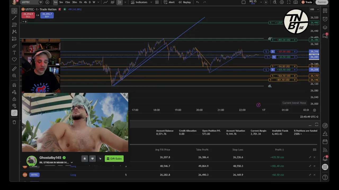Screen dimensions: 339x190
Task: Select the crosshair cursor tool
Action: [x=14, y=11]
